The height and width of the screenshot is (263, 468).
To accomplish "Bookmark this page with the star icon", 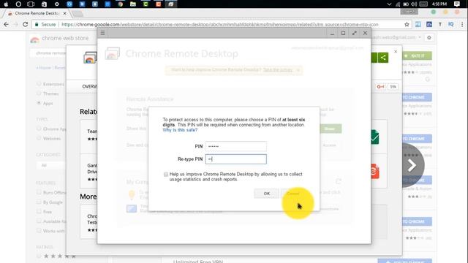I will point(407,24).
